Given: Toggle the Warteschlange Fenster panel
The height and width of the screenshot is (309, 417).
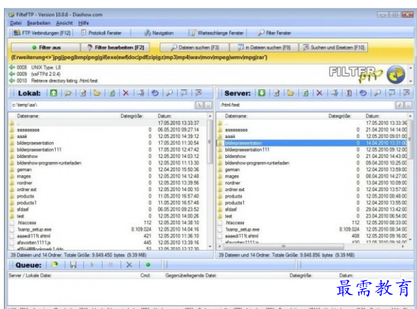Looking at the screenshot, I should click(216, 32).
